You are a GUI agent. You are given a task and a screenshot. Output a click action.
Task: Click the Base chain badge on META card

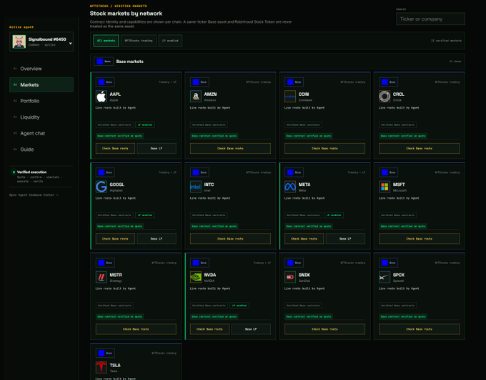coord(294,172)
